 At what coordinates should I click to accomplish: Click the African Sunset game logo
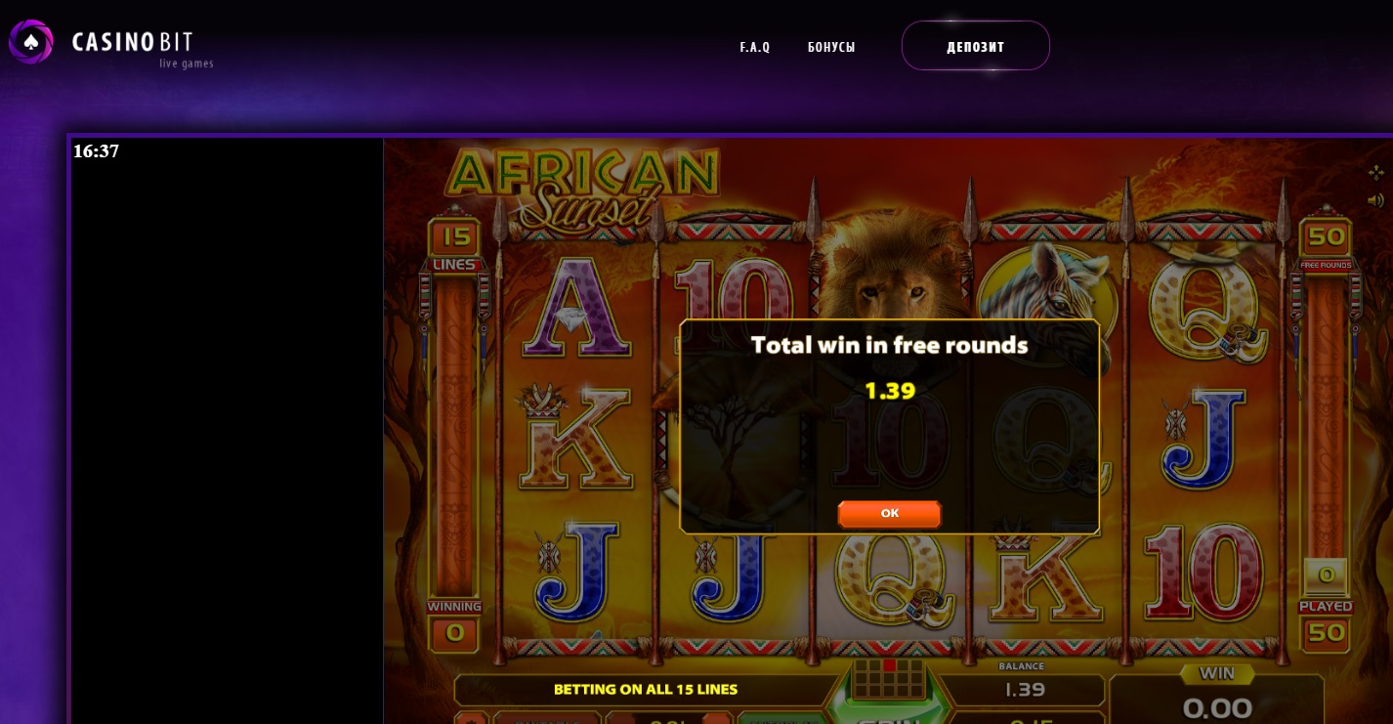click(583, 188)
